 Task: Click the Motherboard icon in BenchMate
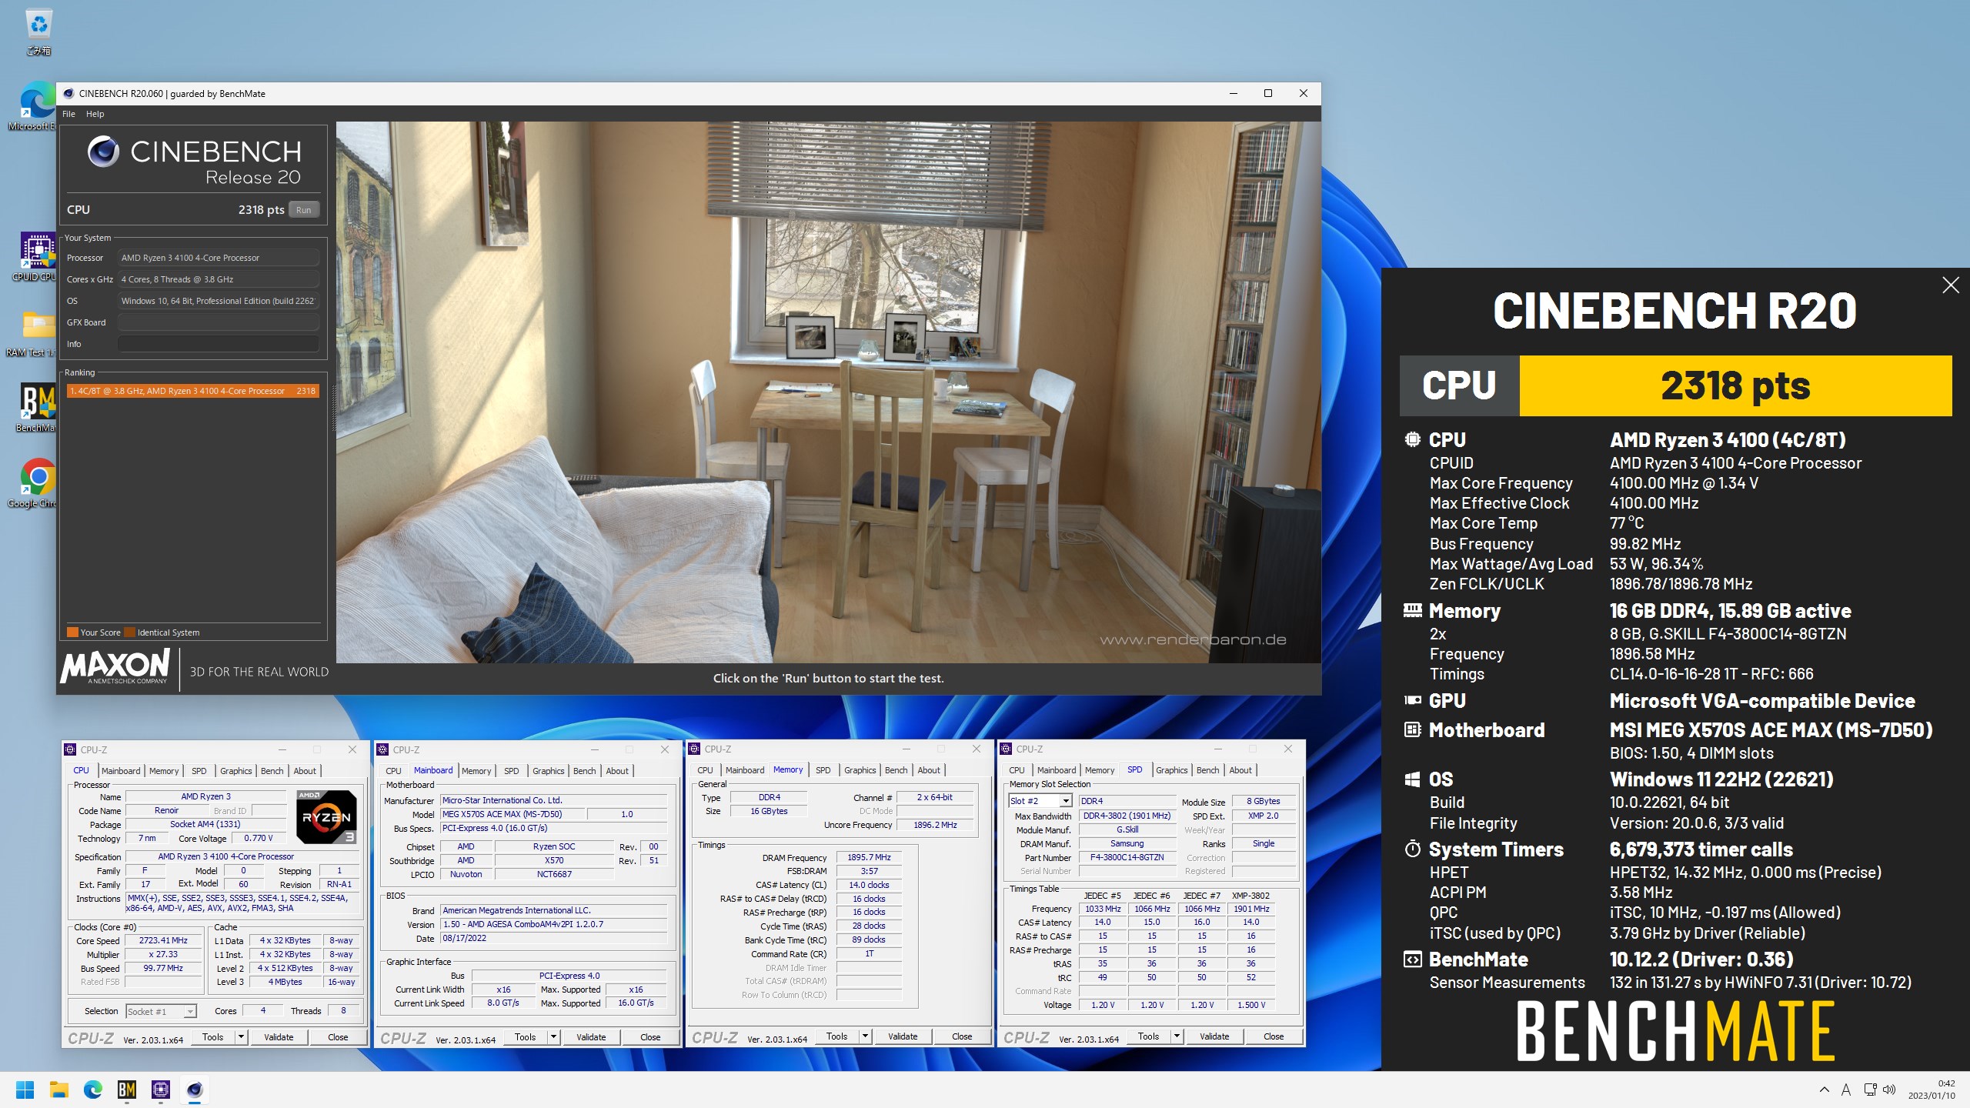point(1412,729)
